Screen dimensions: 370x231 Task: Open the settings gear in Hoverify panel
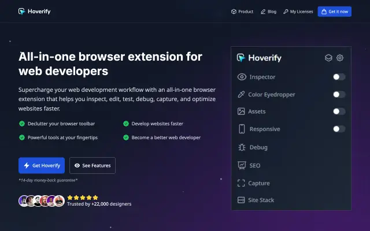[340, 58]
